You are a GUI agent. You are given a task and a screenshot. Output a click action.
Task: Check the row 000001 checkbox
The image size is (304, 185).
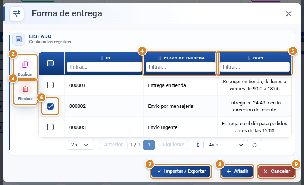tap(50, 85)
